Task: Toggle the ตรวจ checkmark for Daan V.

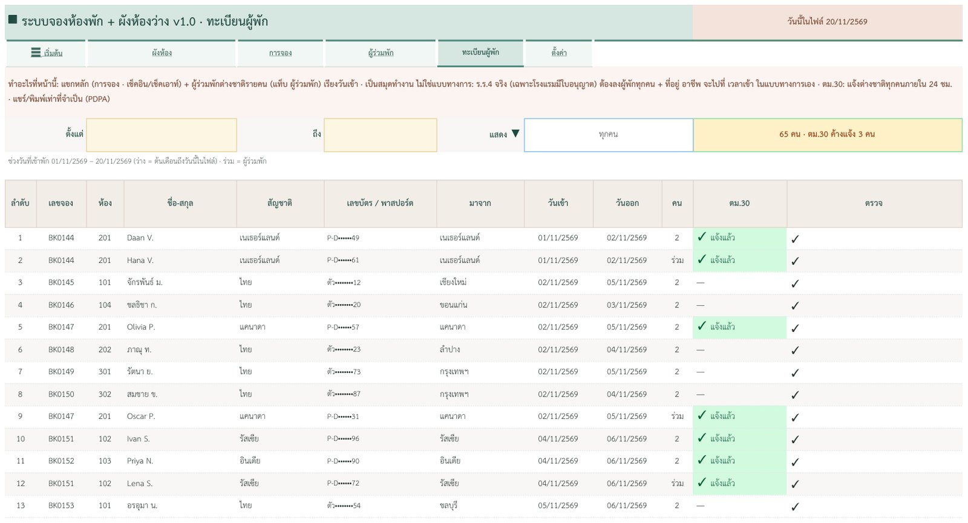Action: coord(795,239)
